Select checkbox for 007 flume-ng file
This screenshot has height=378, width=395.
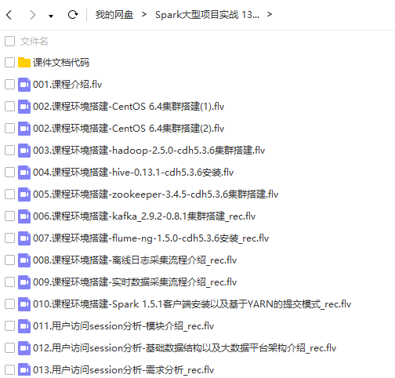[9, 238]
